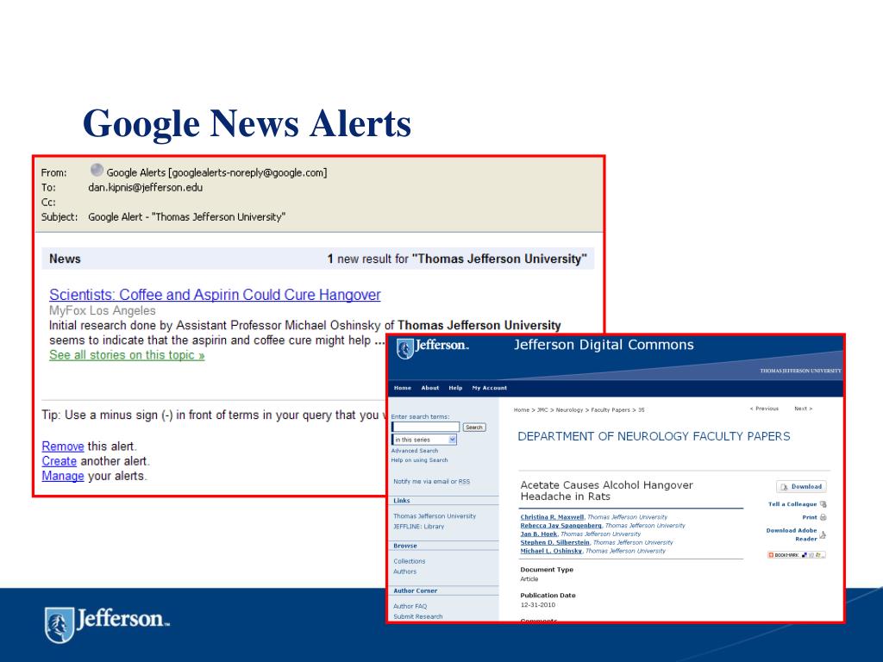Click the subject line 'Google Alert - "Thomas Jefferson University"'
Viewport: 883px width, 662px height.
187,217
